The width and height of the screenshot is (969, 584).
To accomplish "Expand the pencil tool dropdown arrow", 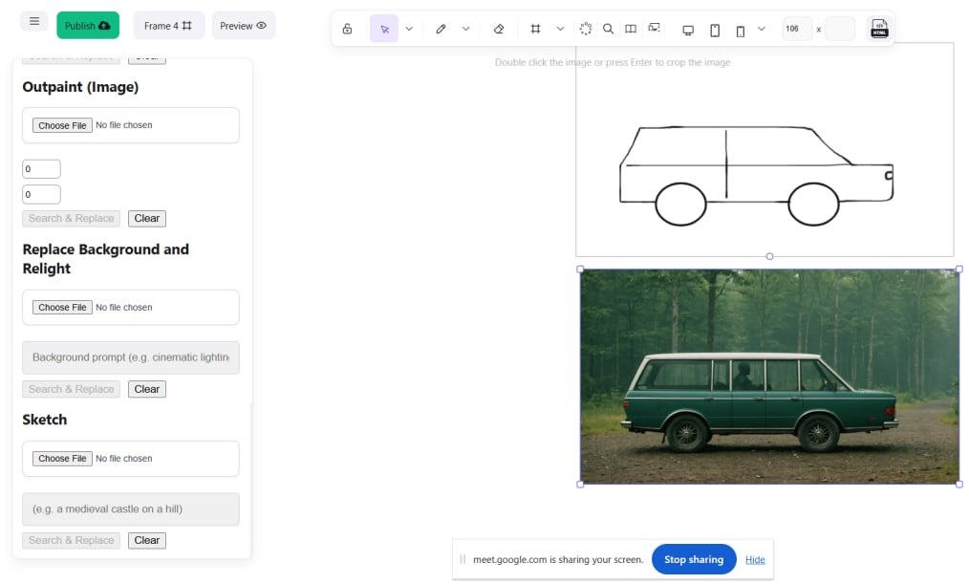I will [x=466, y=29].
